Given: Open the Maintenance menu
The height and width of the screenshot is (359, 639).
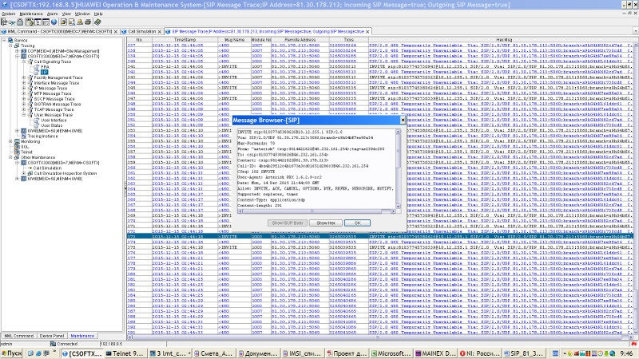Looking at the screenshot, I should (x=32, y=14).
